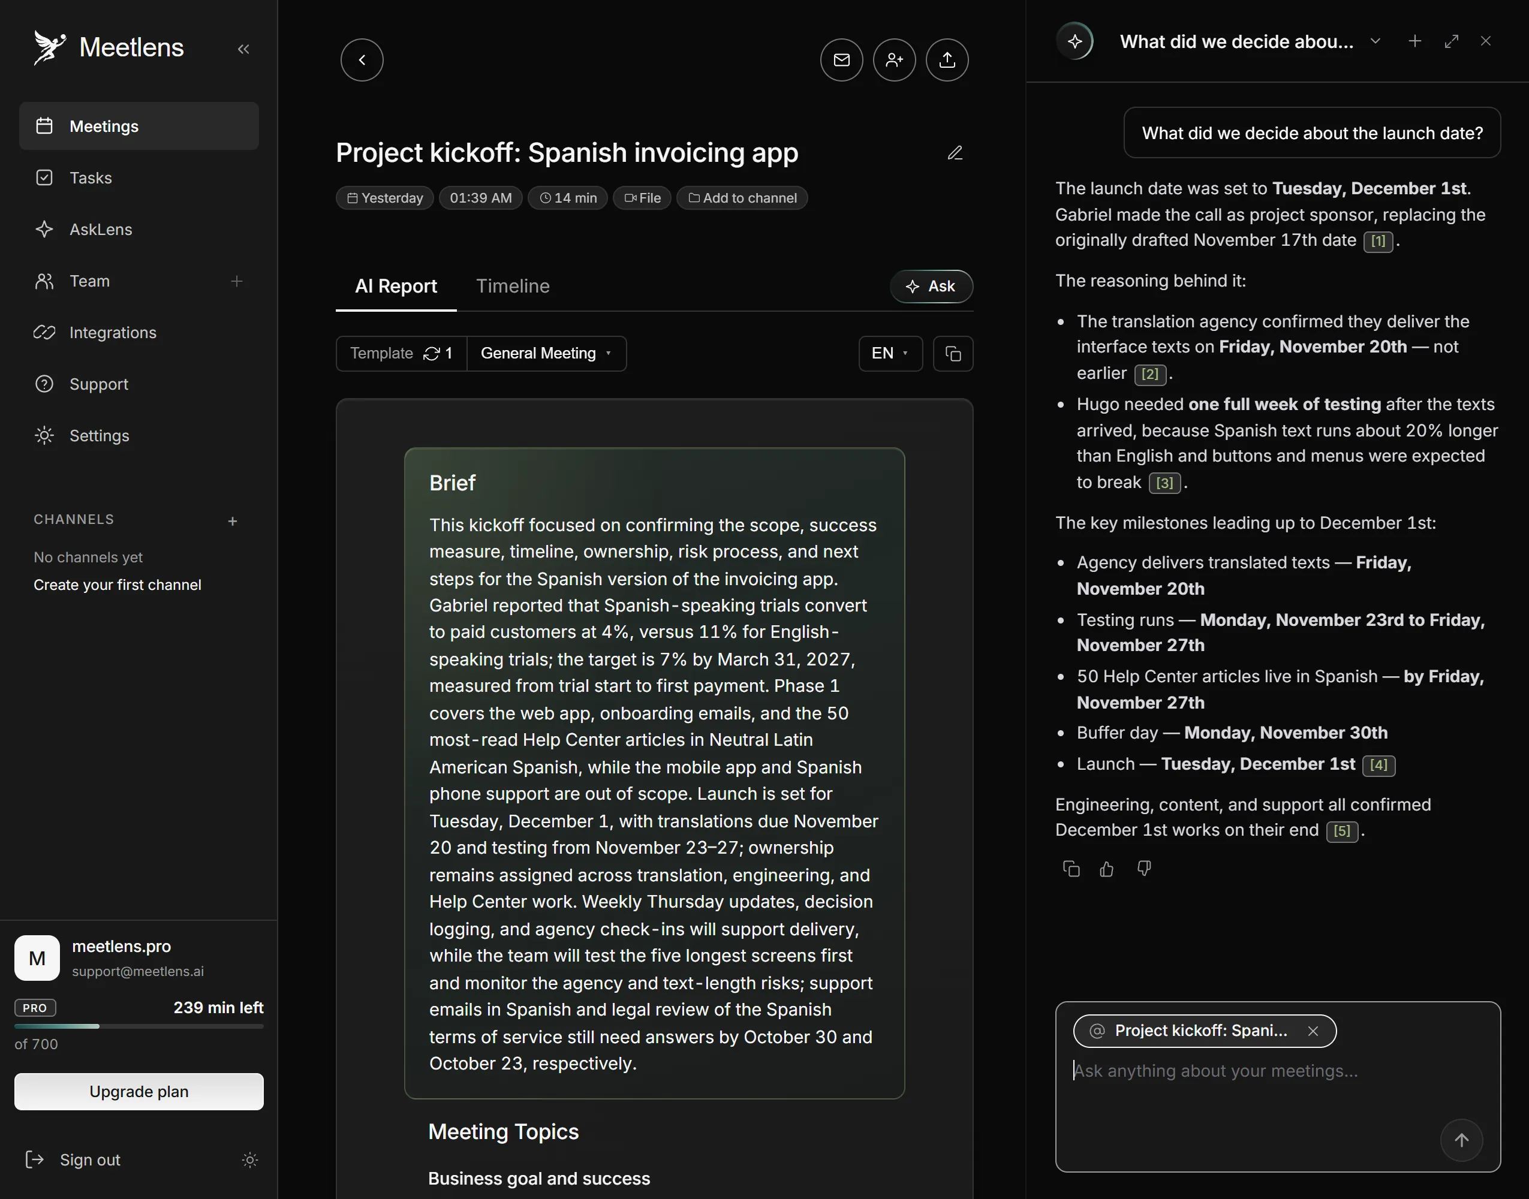Go back using the round arrow button
Screen dimensions: 1529x1199
362,60
